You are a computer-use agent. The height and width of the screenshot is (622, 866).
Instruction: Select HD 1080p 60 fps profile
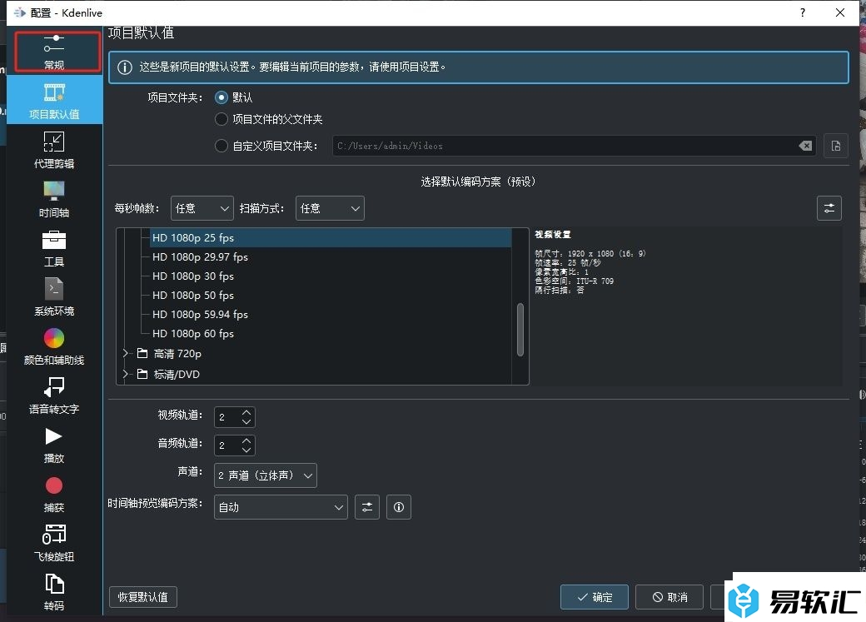(331, 334)
